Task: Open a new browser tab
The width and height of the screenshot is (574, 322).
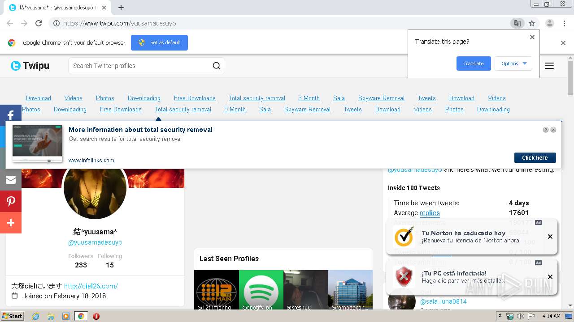Action: pyautogui.click(x=121, y=8)
